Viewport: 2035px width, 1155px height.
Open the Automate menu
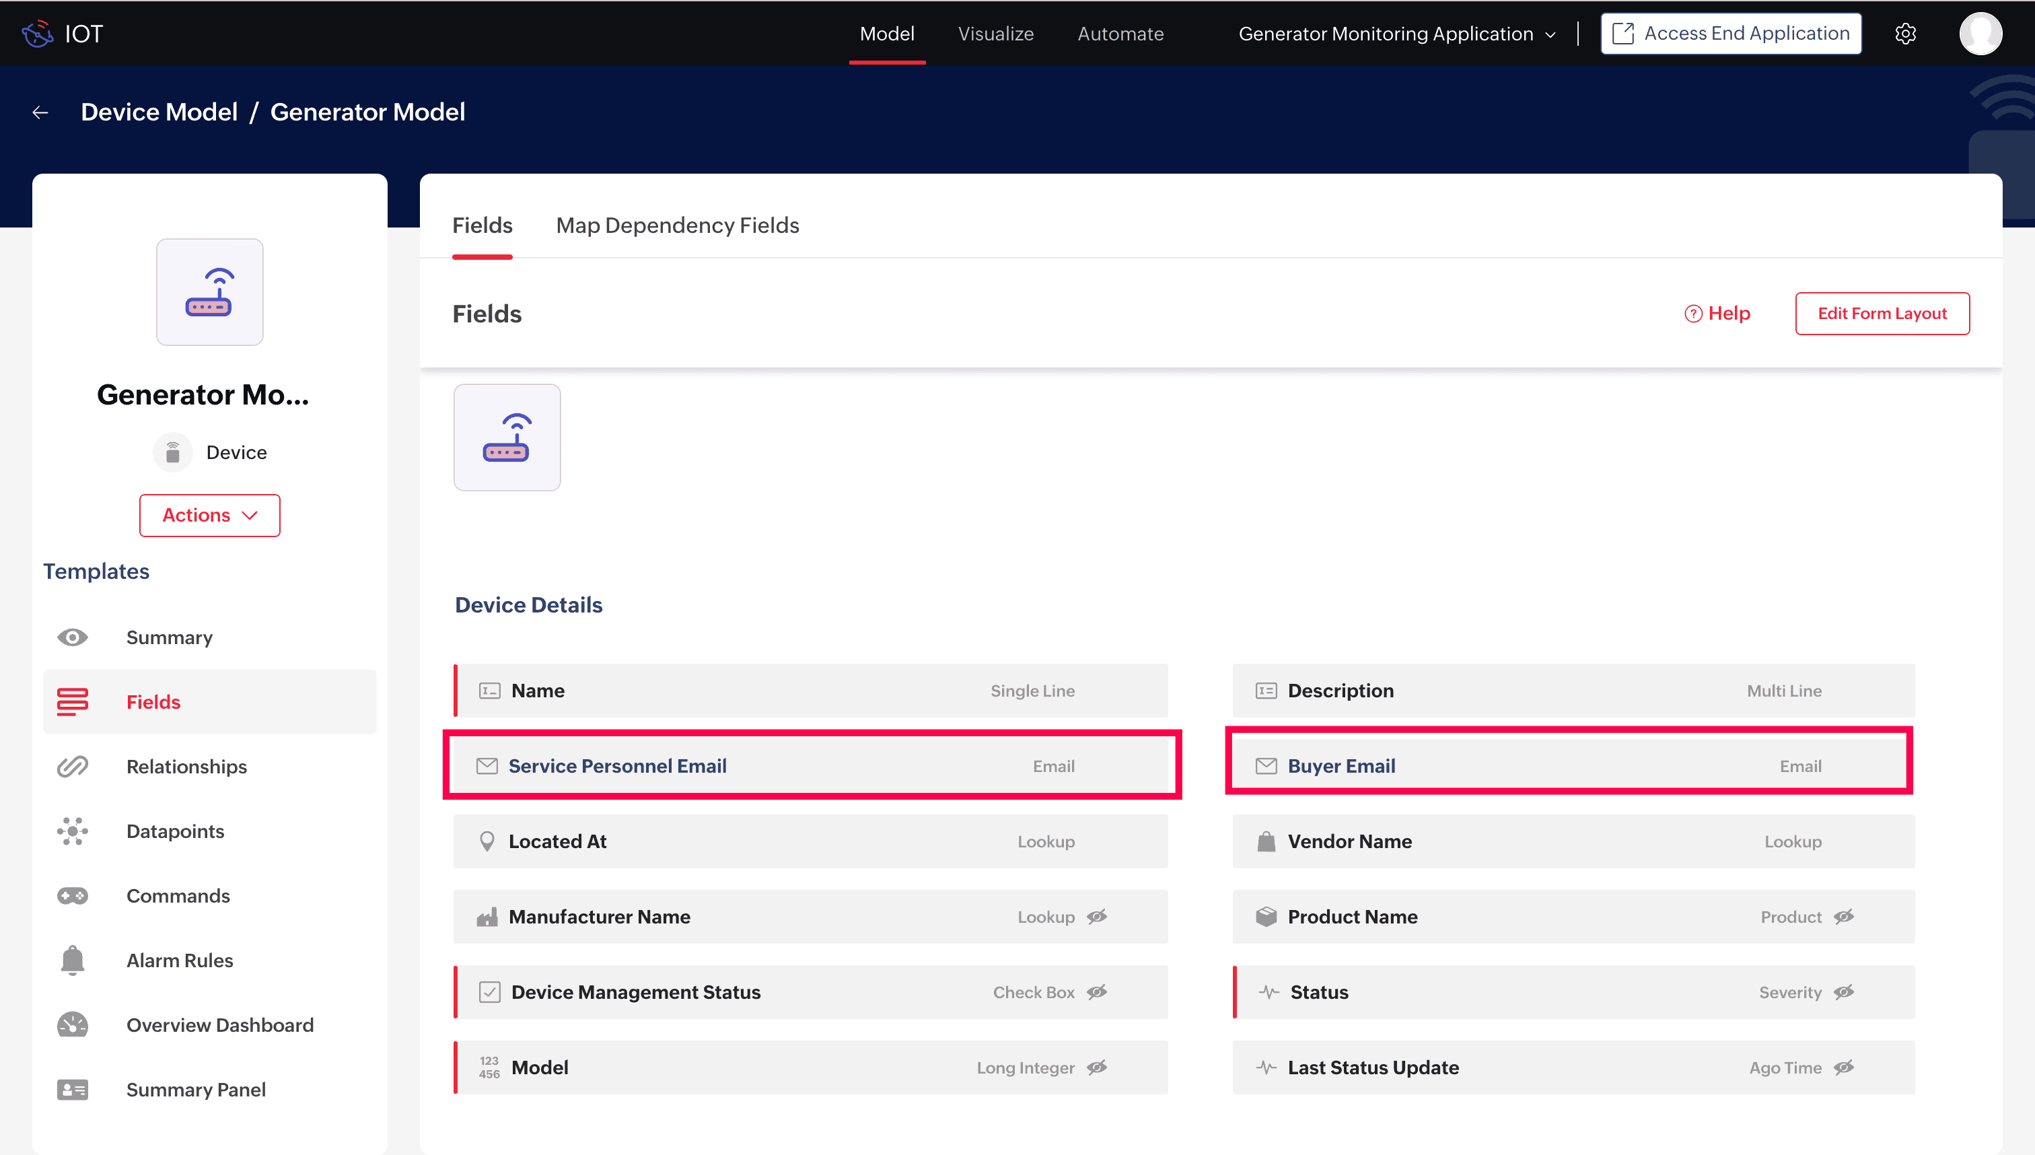pos(1120,34)
